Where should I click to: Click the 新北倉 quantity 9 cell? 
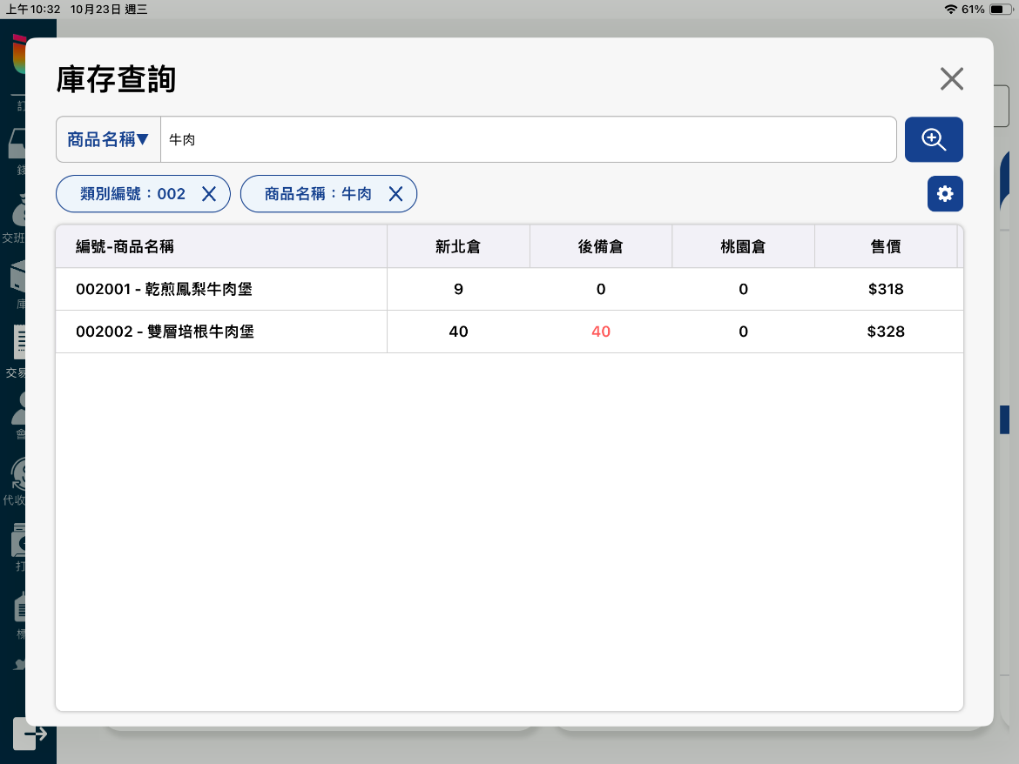tap(458, 289)
